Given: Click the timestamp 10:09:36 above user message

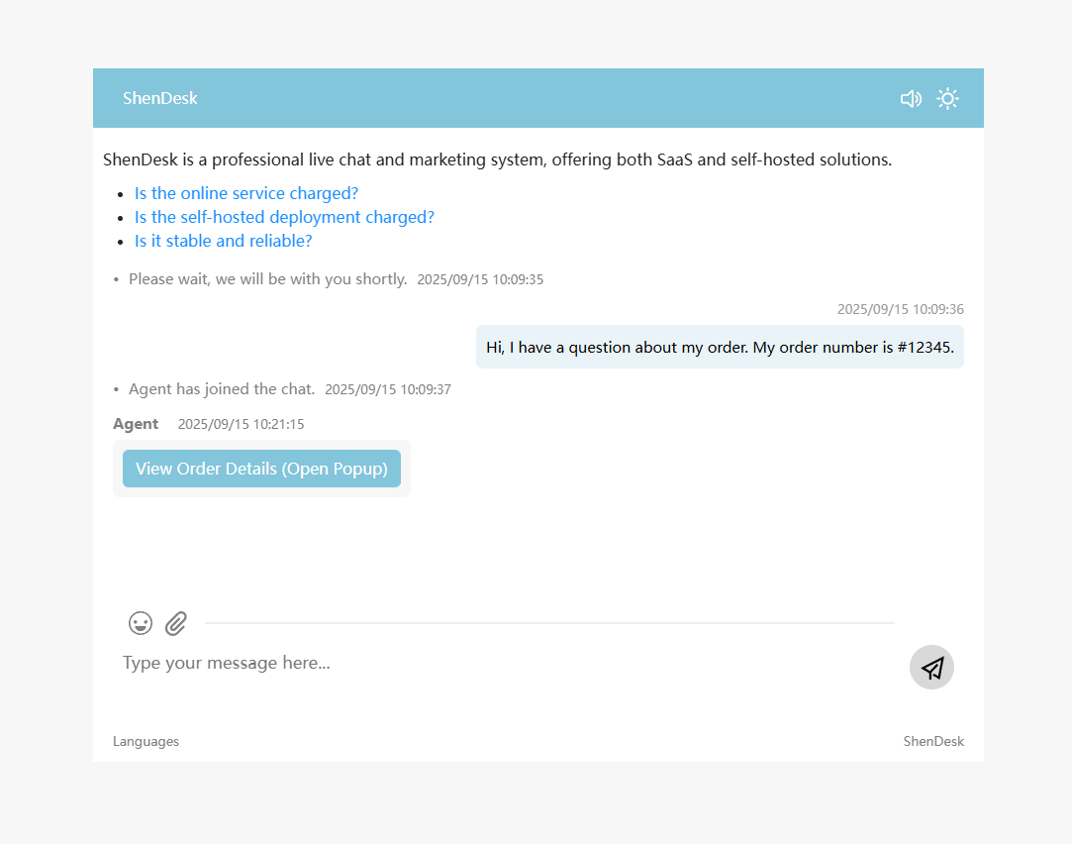Looking at the screenshot, I should 900,309.
